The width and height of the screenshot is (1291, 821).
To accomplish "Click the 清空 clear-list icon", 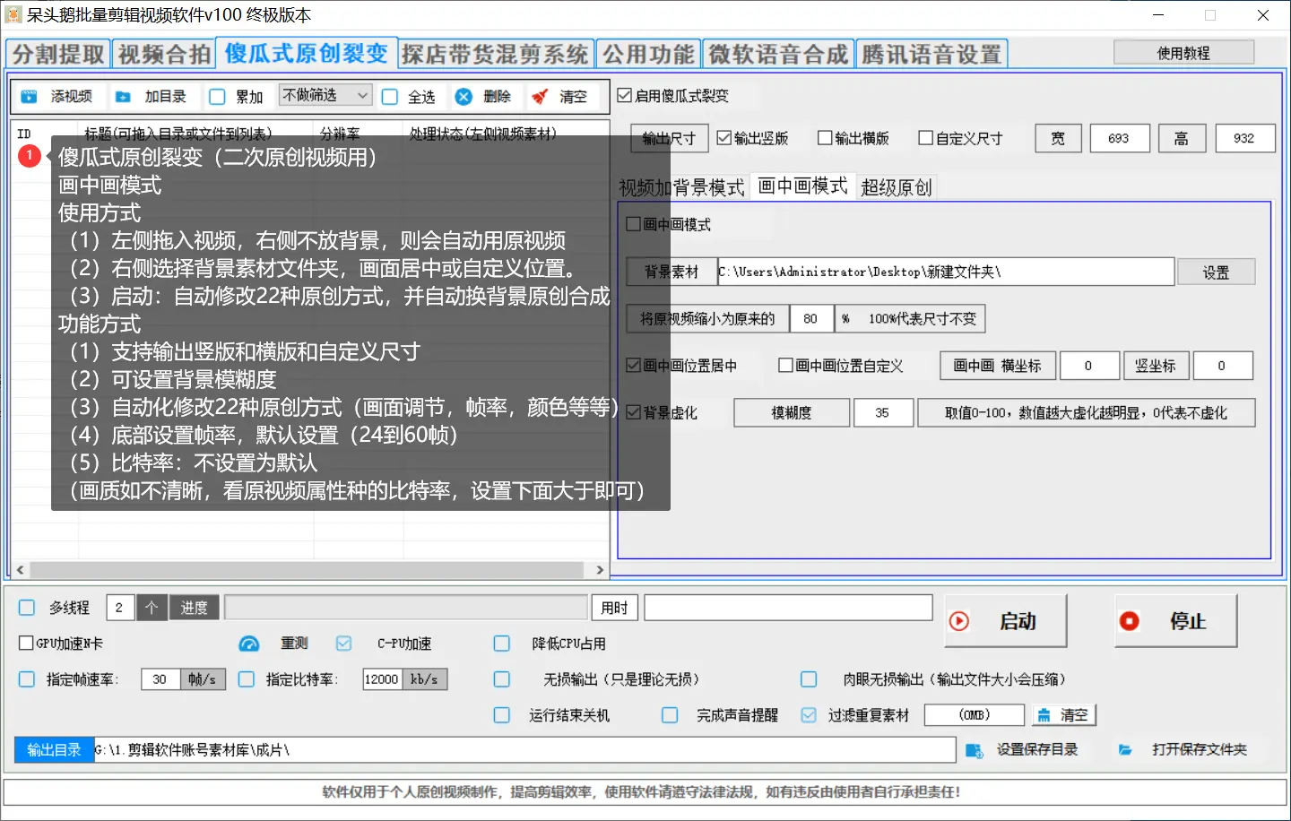I will (x=542, y=96).
